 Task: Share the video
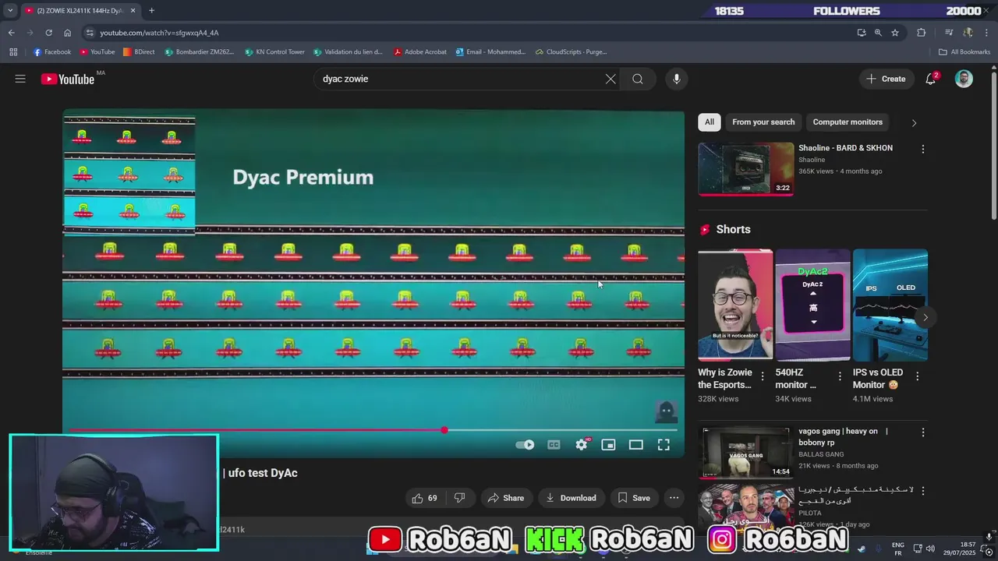point(505,498)
